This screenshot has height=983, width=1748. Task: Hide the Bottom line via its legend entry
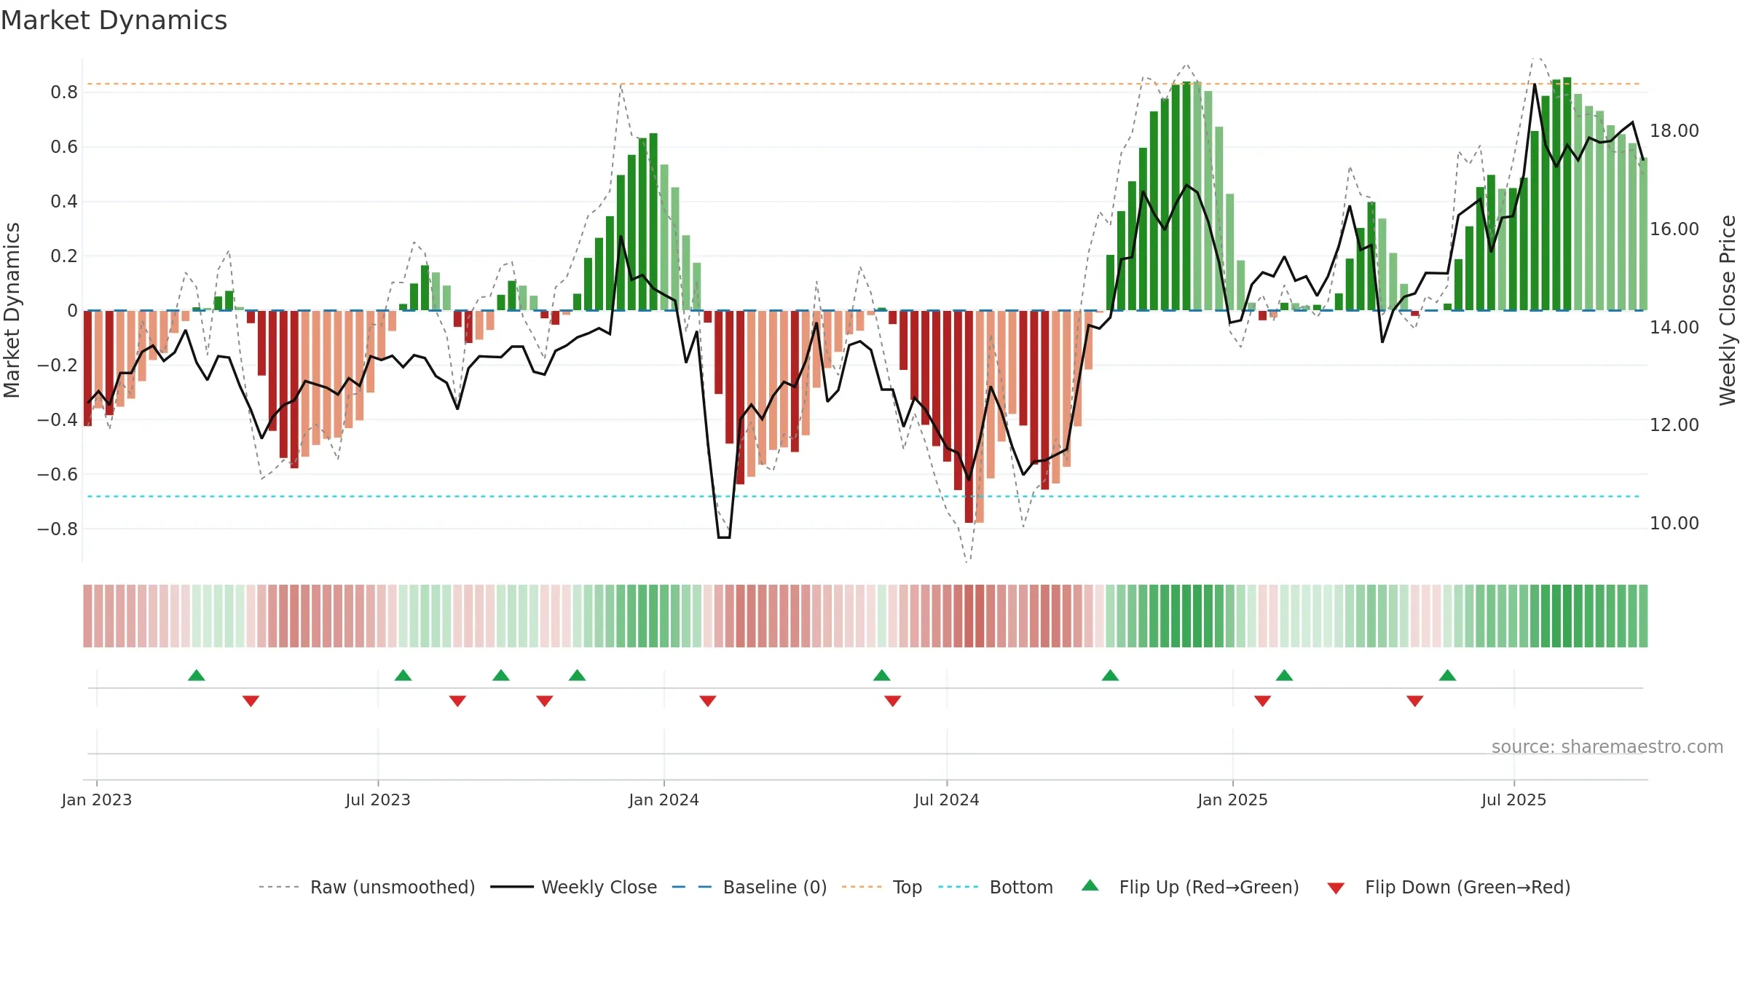996,887
